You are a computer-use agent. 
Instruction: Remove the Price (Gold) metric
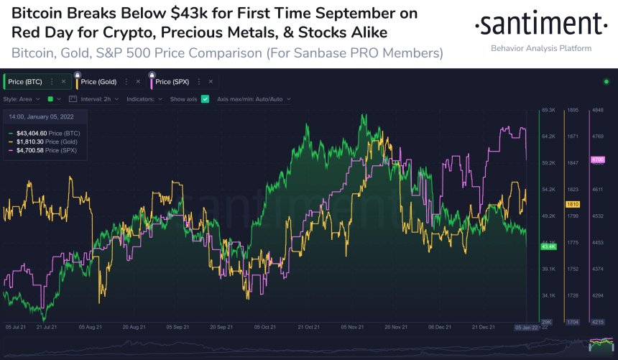click(x=138, y=82)
